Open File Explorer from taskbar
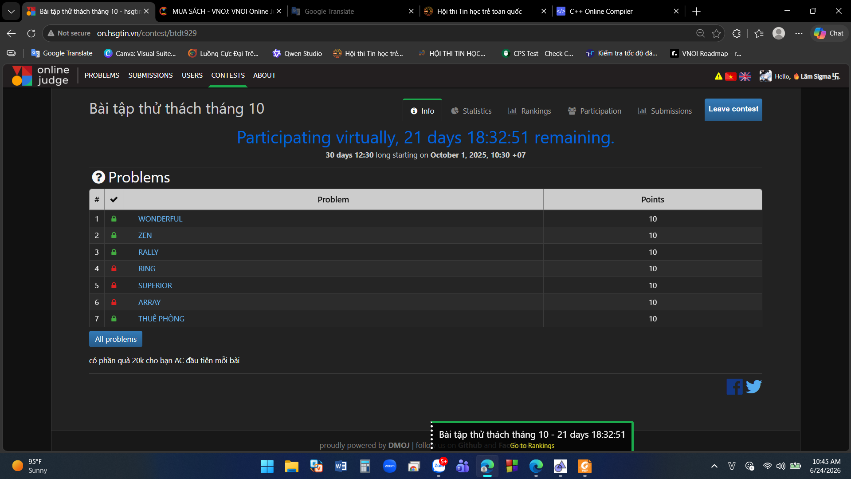Viewport: 851px width, 479px height. (x=291, y=466)
